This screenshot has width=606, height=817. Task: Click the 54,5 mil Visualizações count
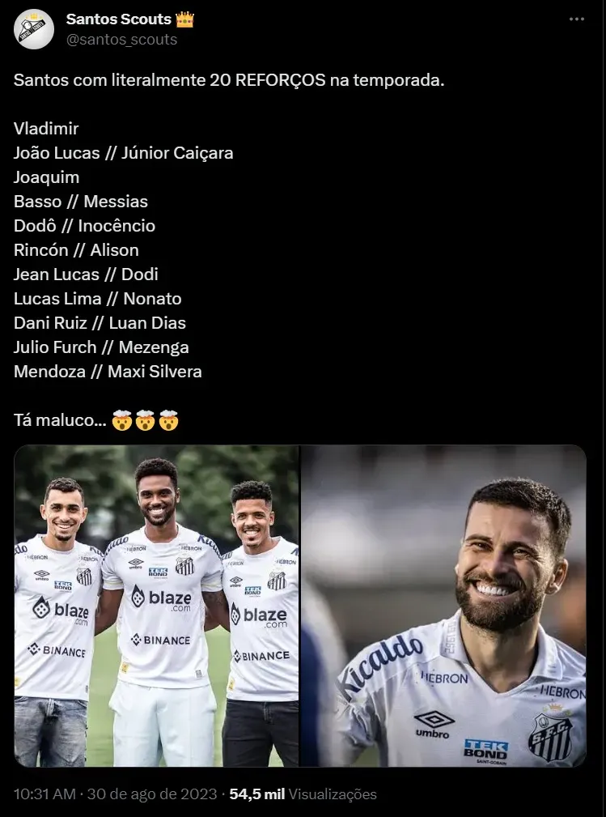click(303, 794)
